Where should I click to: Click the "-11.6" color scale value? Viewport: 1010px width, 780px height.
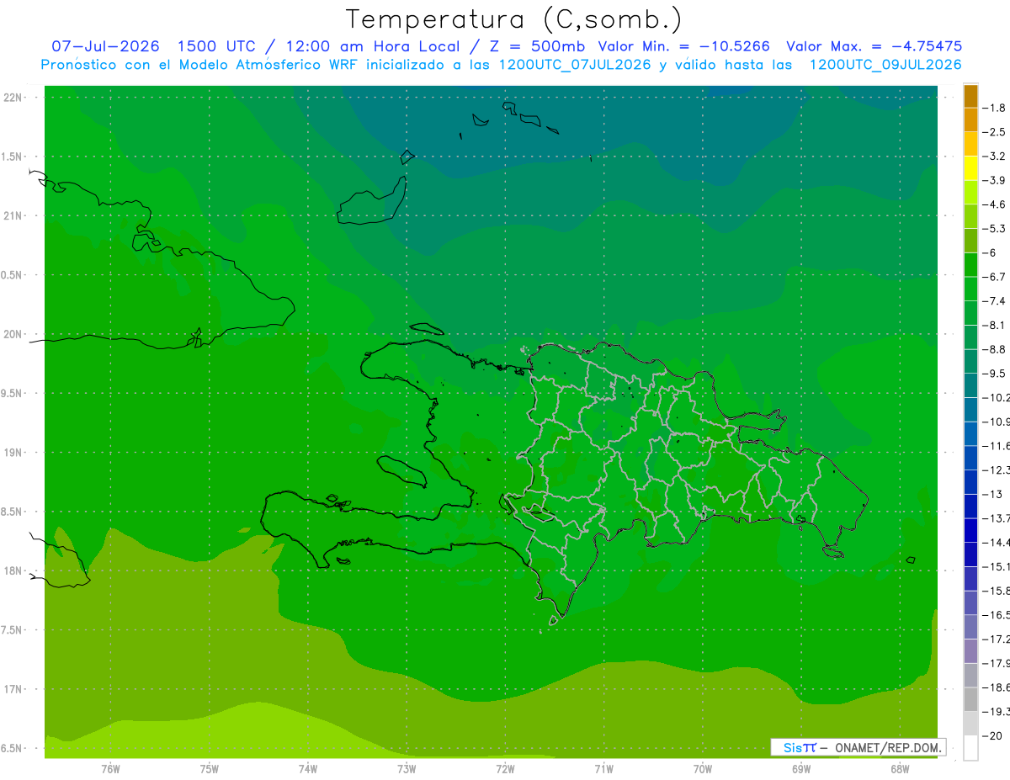[997, 446]
